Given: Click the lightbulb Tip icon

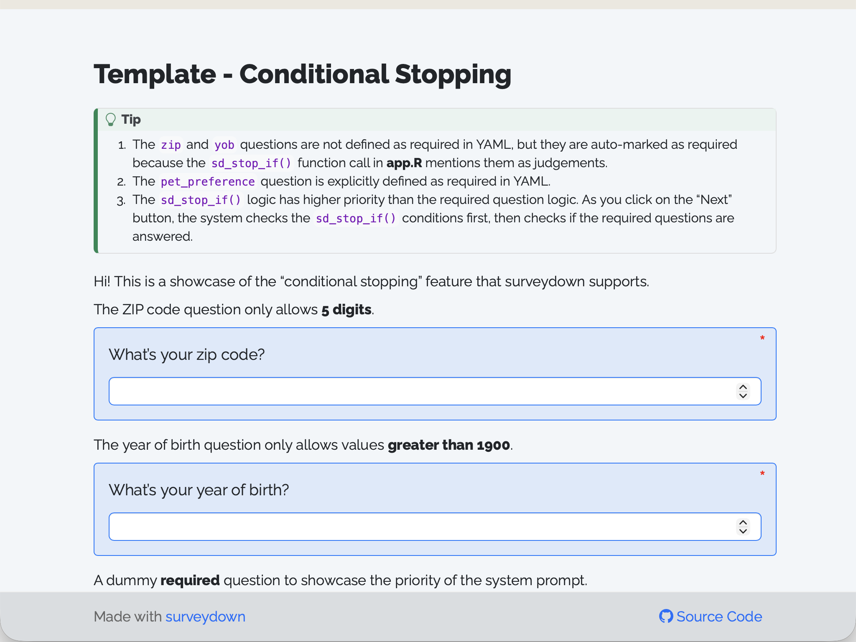Looking at the screenshot, I should coord(110,120).
